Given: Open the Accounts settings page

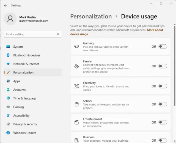Looking at the screenshot, I should 19,90.
